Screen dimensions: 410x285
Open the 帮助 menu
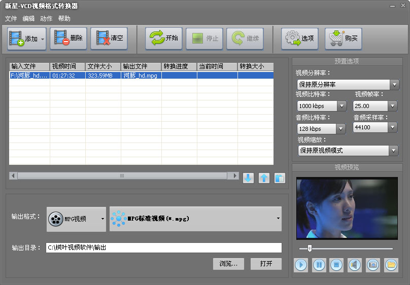[x=64, y=19]
